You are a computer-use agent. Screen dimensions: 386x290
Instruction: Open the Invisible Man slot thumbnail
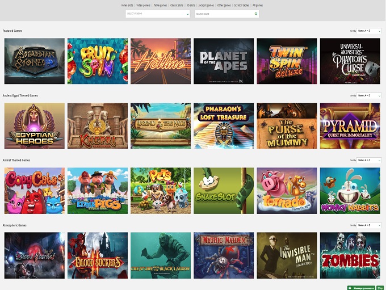287,255
